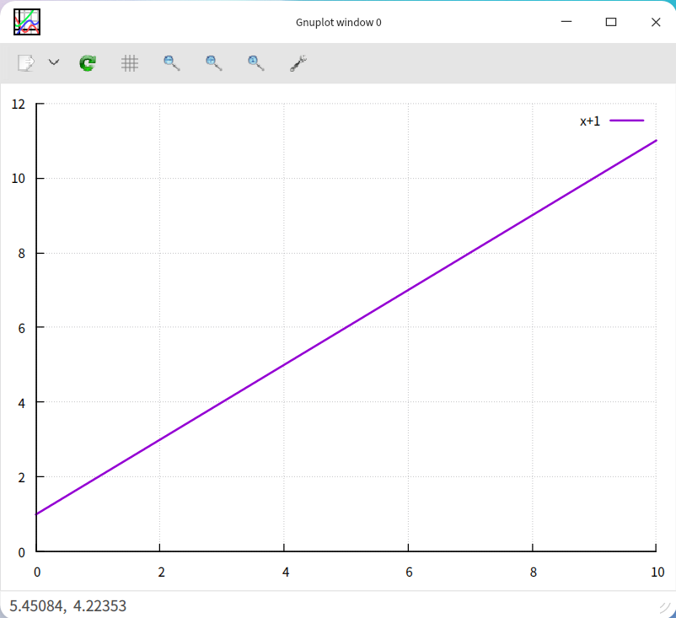This screenshot has width=676, height=618.
Task: Click the Gnuplot window 0 title
Action: (x=339, y=23)
